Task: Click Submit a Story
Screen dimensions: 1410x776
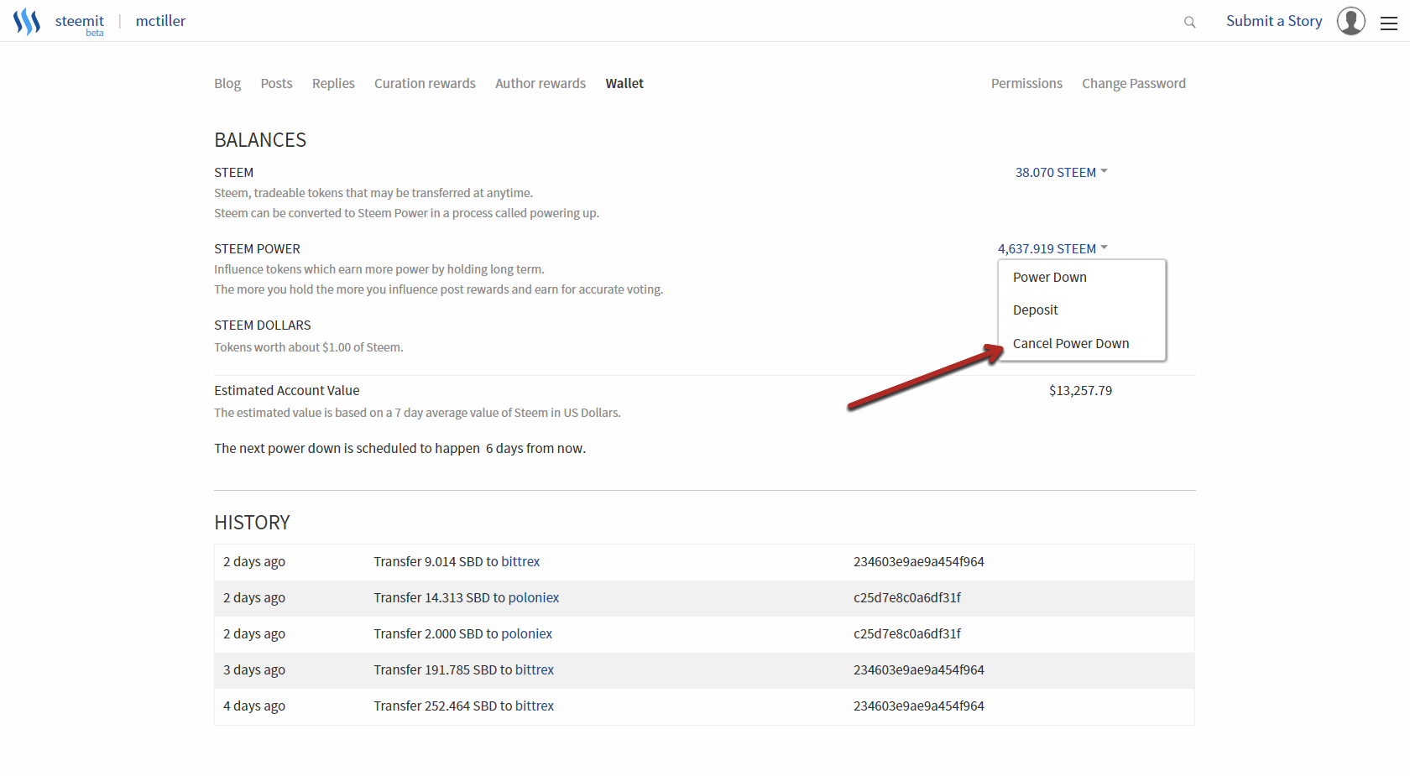Action: [1273, 21]
